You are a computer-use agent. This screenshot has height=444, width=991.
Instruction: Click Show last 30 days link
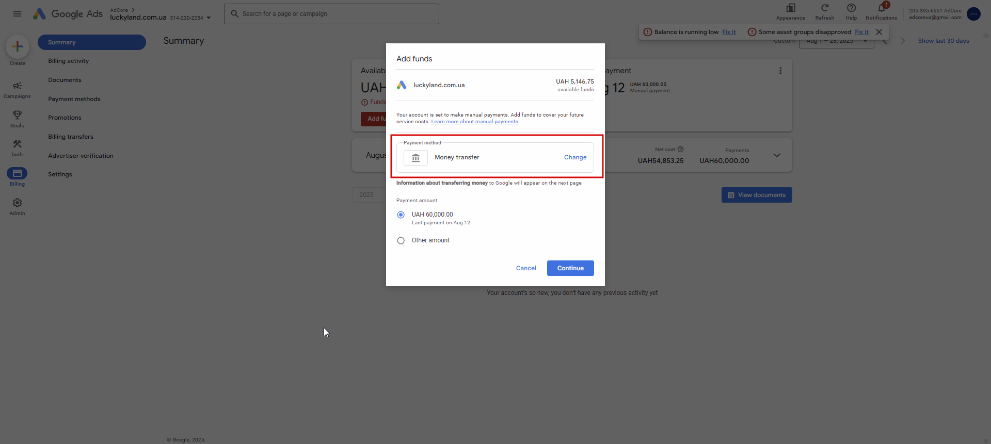click(943, 41)
